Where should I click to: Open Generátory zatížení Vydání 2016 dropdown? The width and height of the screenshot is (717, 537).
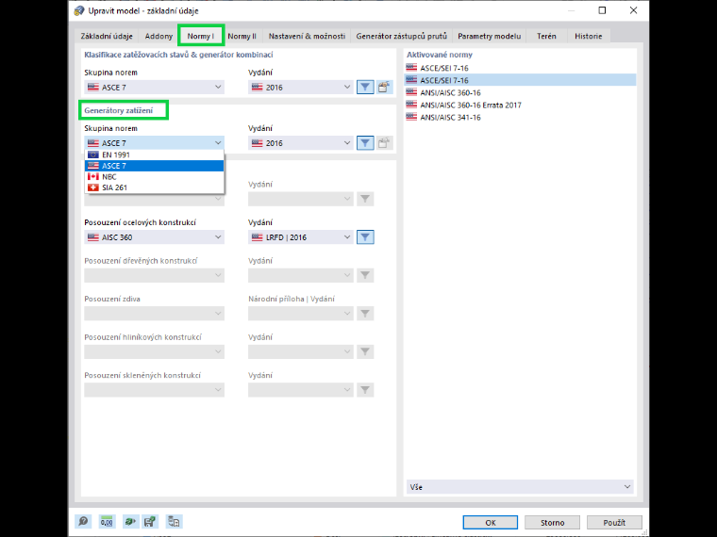click(301, 143)
